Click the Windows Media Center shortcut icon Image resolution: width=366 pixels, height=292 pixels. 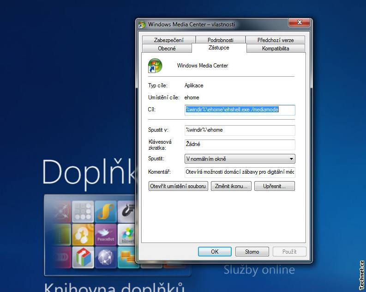[x=155, y=66]
